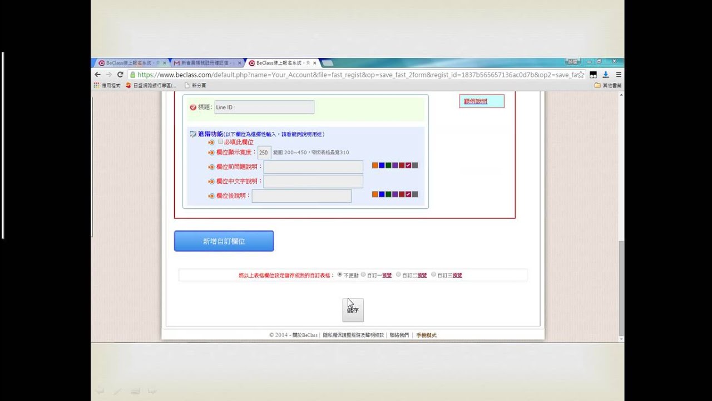Click the 儲存 save button
Viewport: 712px width, 401px height.
353,310
